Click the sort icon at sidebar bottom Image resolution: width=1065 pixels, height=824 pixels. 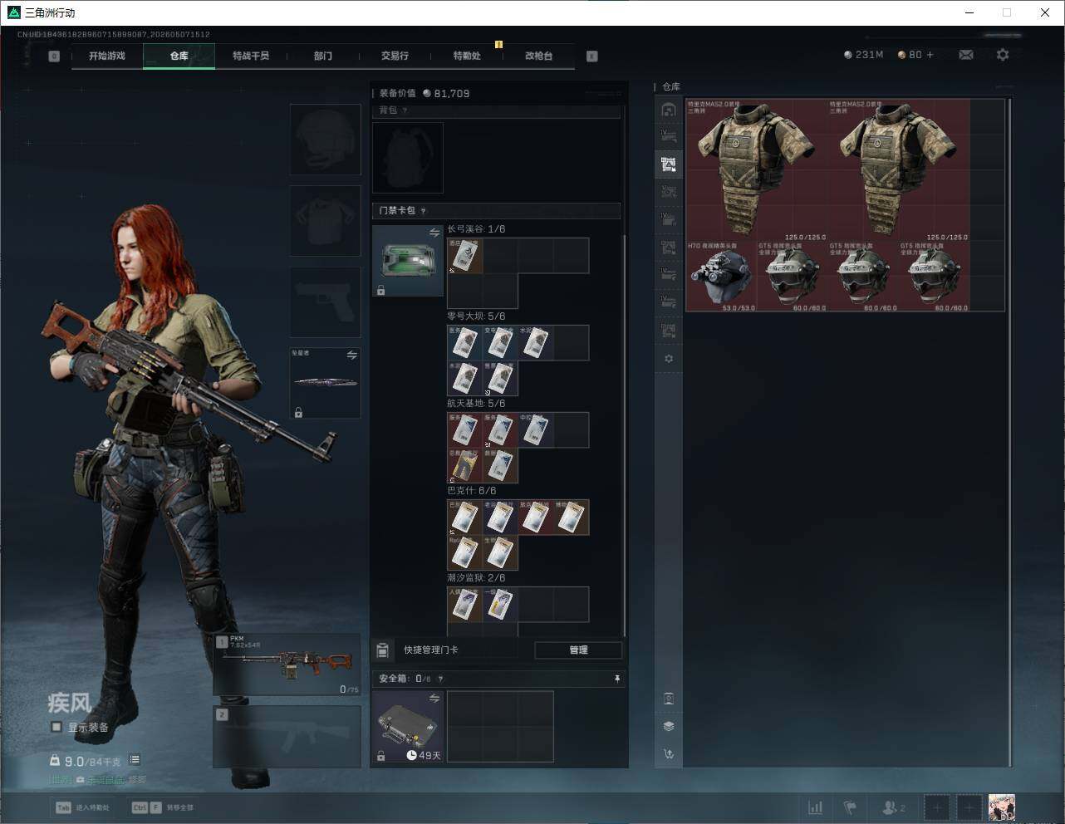pos(669,754)
